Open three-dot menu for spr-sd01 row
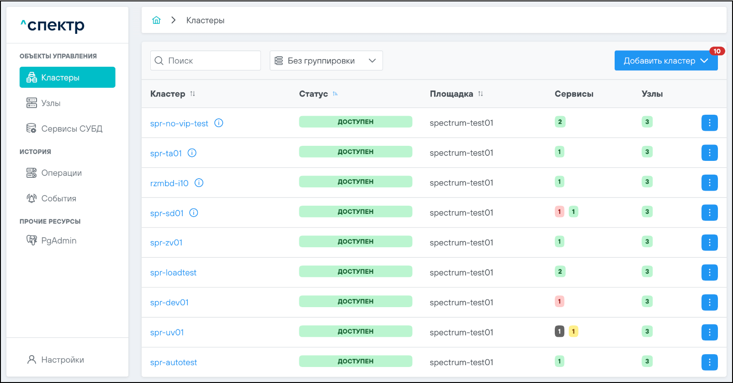The height and width of the screenshot is (383, 733). point(709,213)
